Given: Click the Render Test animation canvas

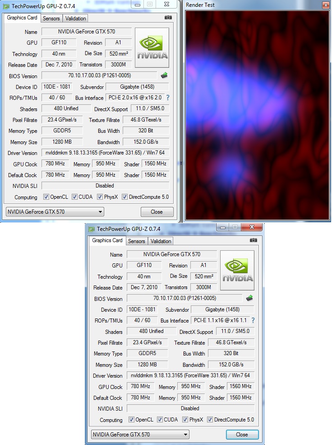Looking at the screenshot, I should 258,115.
